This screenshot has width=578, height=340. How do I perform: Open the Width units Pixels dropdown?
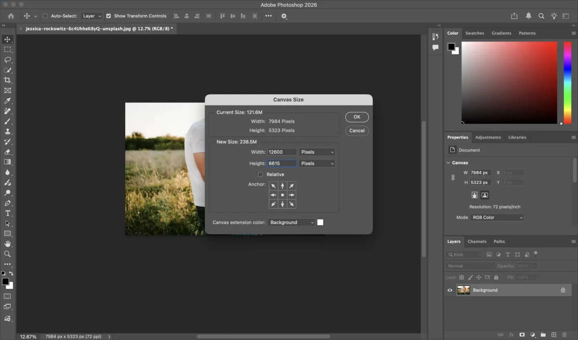(x=317, y=152)
